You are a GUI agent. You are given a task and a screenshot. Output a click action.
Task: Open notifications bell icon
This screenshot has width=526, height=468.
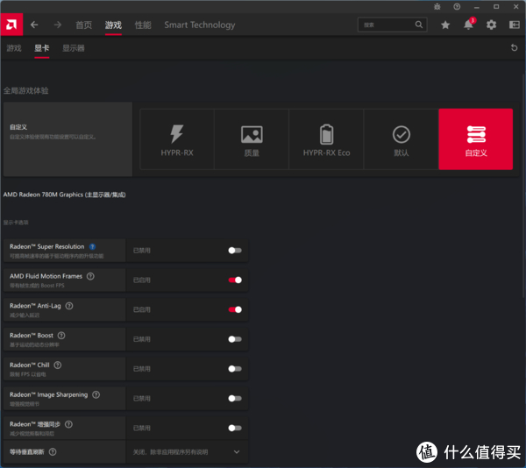tap(469, 25)
